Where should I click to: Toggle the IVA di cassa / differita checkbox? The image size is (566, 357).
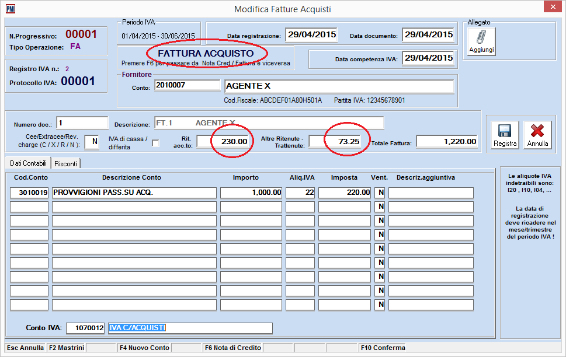point(155,143)
